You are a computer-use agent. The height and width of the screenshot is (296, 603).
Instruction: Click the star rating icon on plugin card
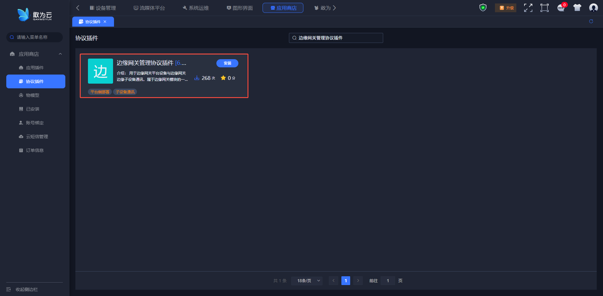pos(223,78)
